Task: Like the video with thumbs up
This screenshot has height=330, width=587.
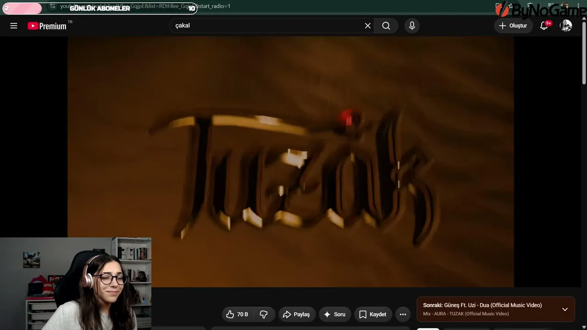Action: (237, 314)
